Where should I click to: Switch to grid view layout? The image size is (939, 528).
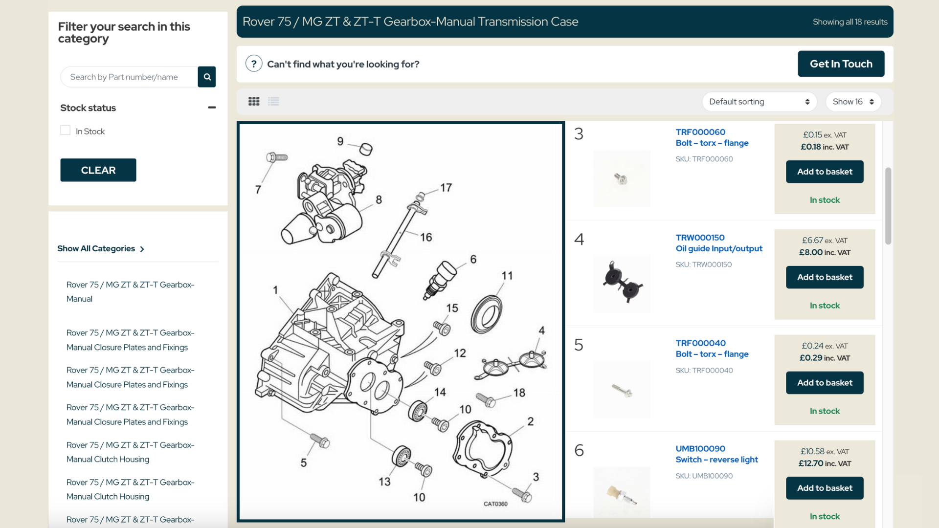pyautogui.click(x=254, y=101)
